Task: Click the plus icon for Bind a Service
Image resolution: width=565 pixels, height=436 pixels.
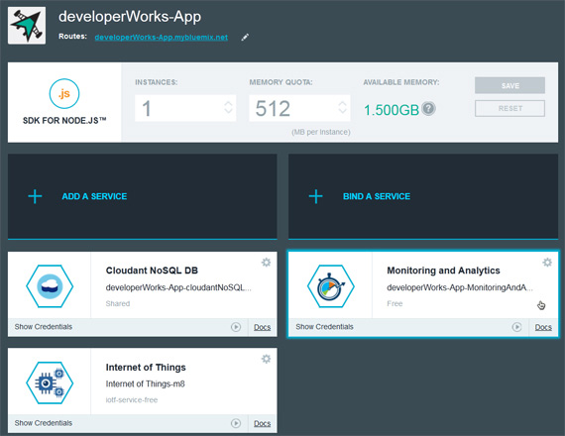Action: (x=315, y=196)
